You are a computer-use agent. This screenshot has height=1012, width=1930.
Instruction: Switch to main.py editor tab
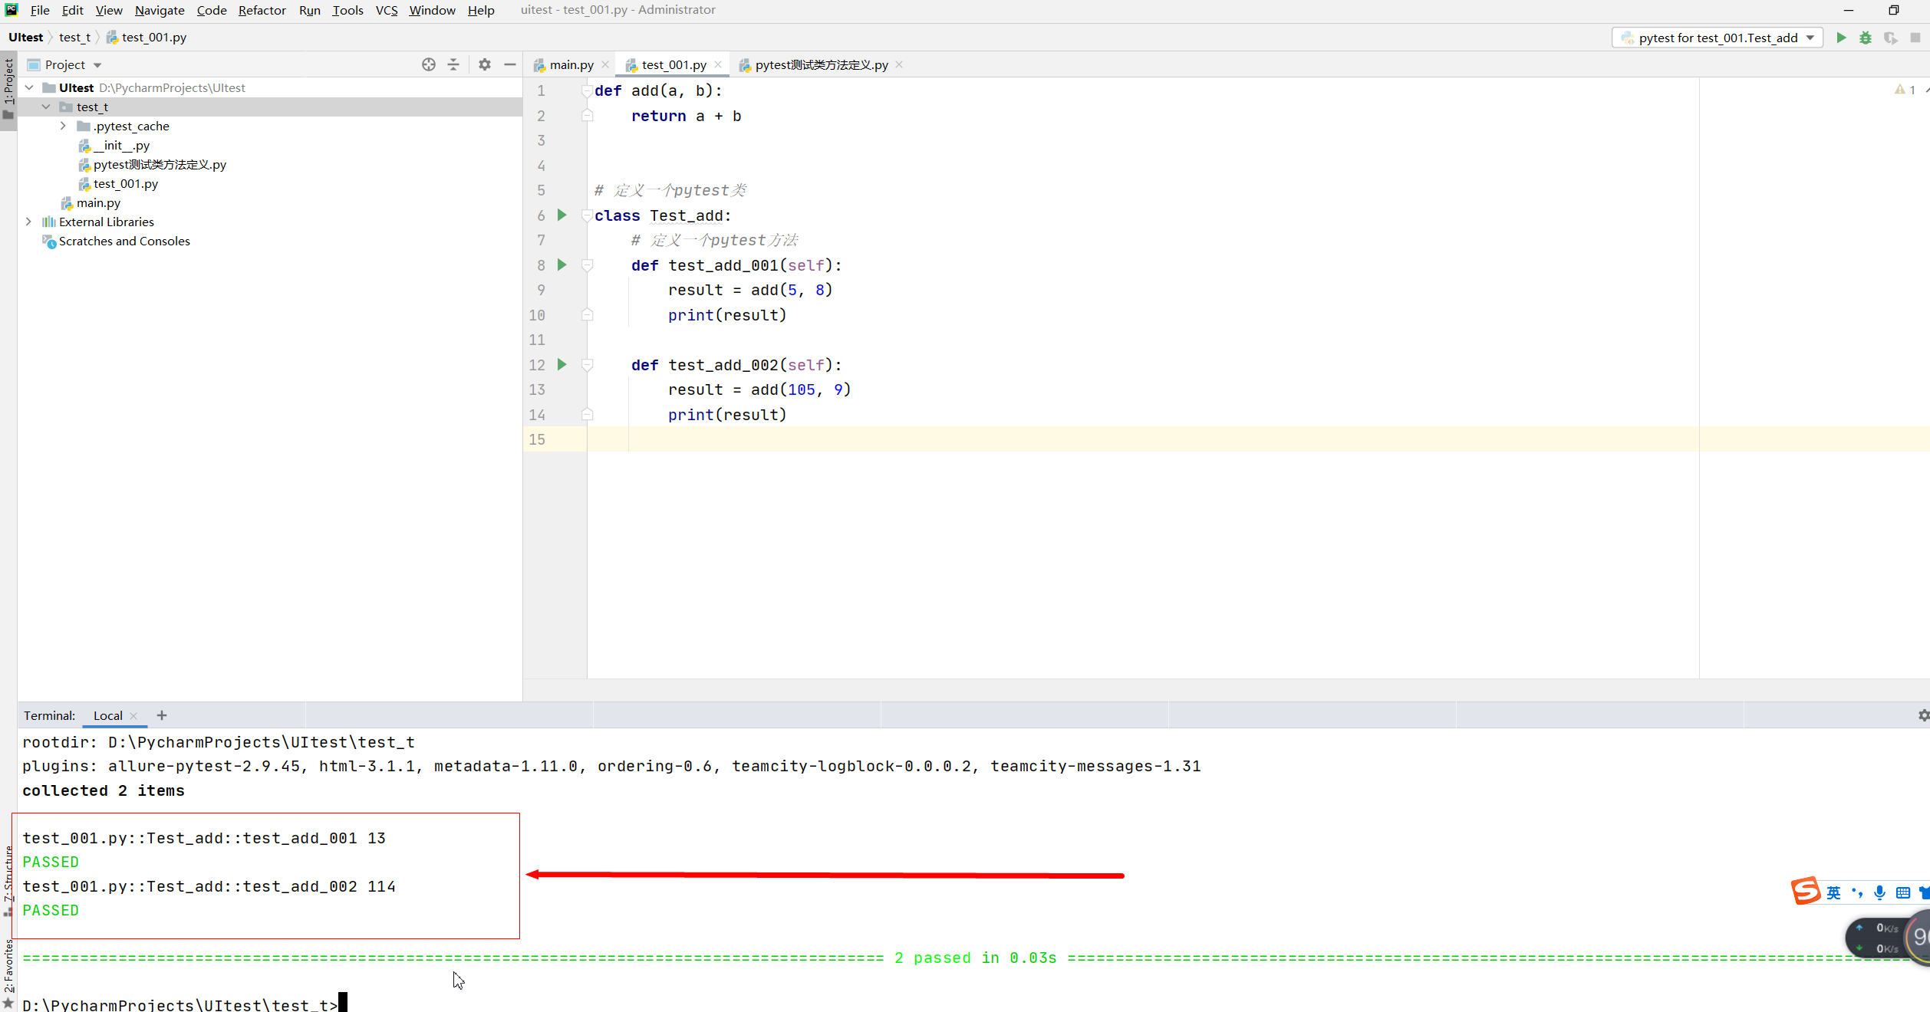[571, 65]
